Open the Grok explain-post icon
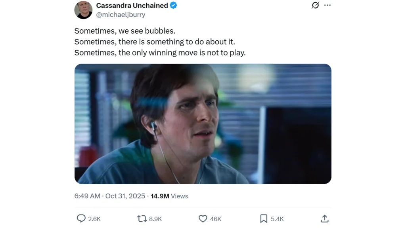 [x=315, y=5]
